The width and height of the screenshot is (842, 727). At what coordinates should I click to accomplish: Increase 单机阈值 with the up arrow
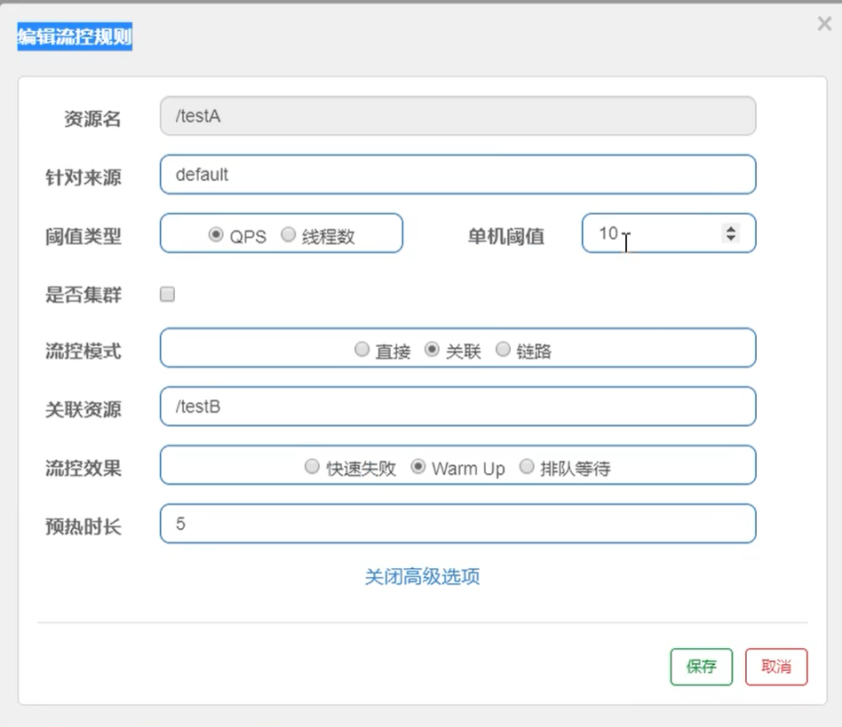(731, 229)
